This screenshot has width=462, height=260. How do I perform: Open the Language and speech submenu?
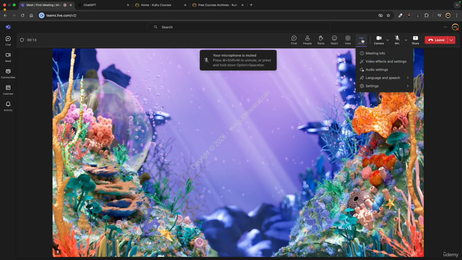point(383,78)
